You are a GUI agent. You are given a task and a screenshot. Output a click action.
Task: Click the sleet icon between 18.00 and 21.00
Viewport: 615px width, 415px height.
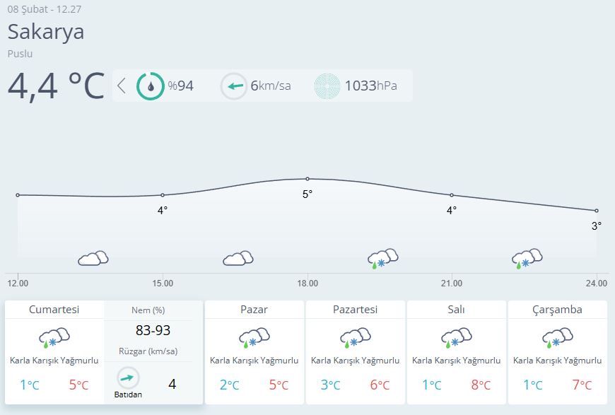point(383,259)
